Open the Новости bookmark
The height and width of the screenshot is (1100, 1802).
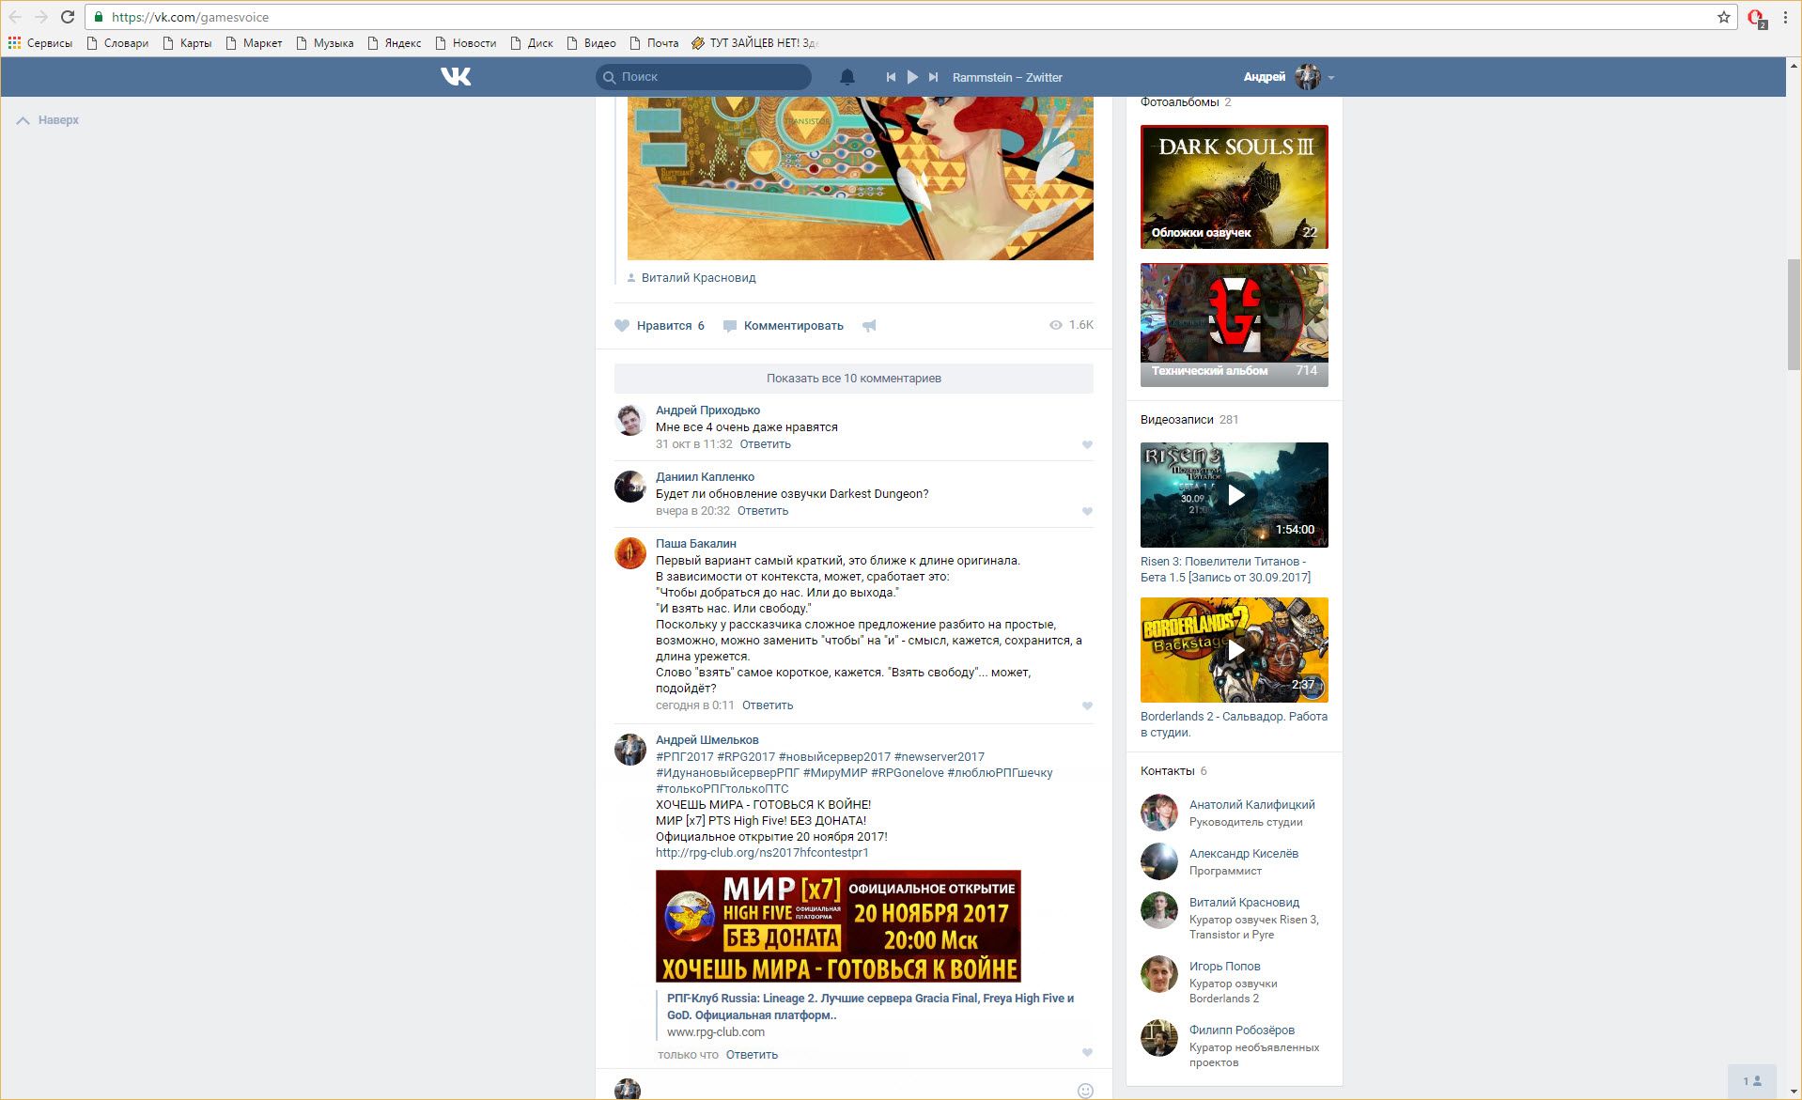pos(466,43)
